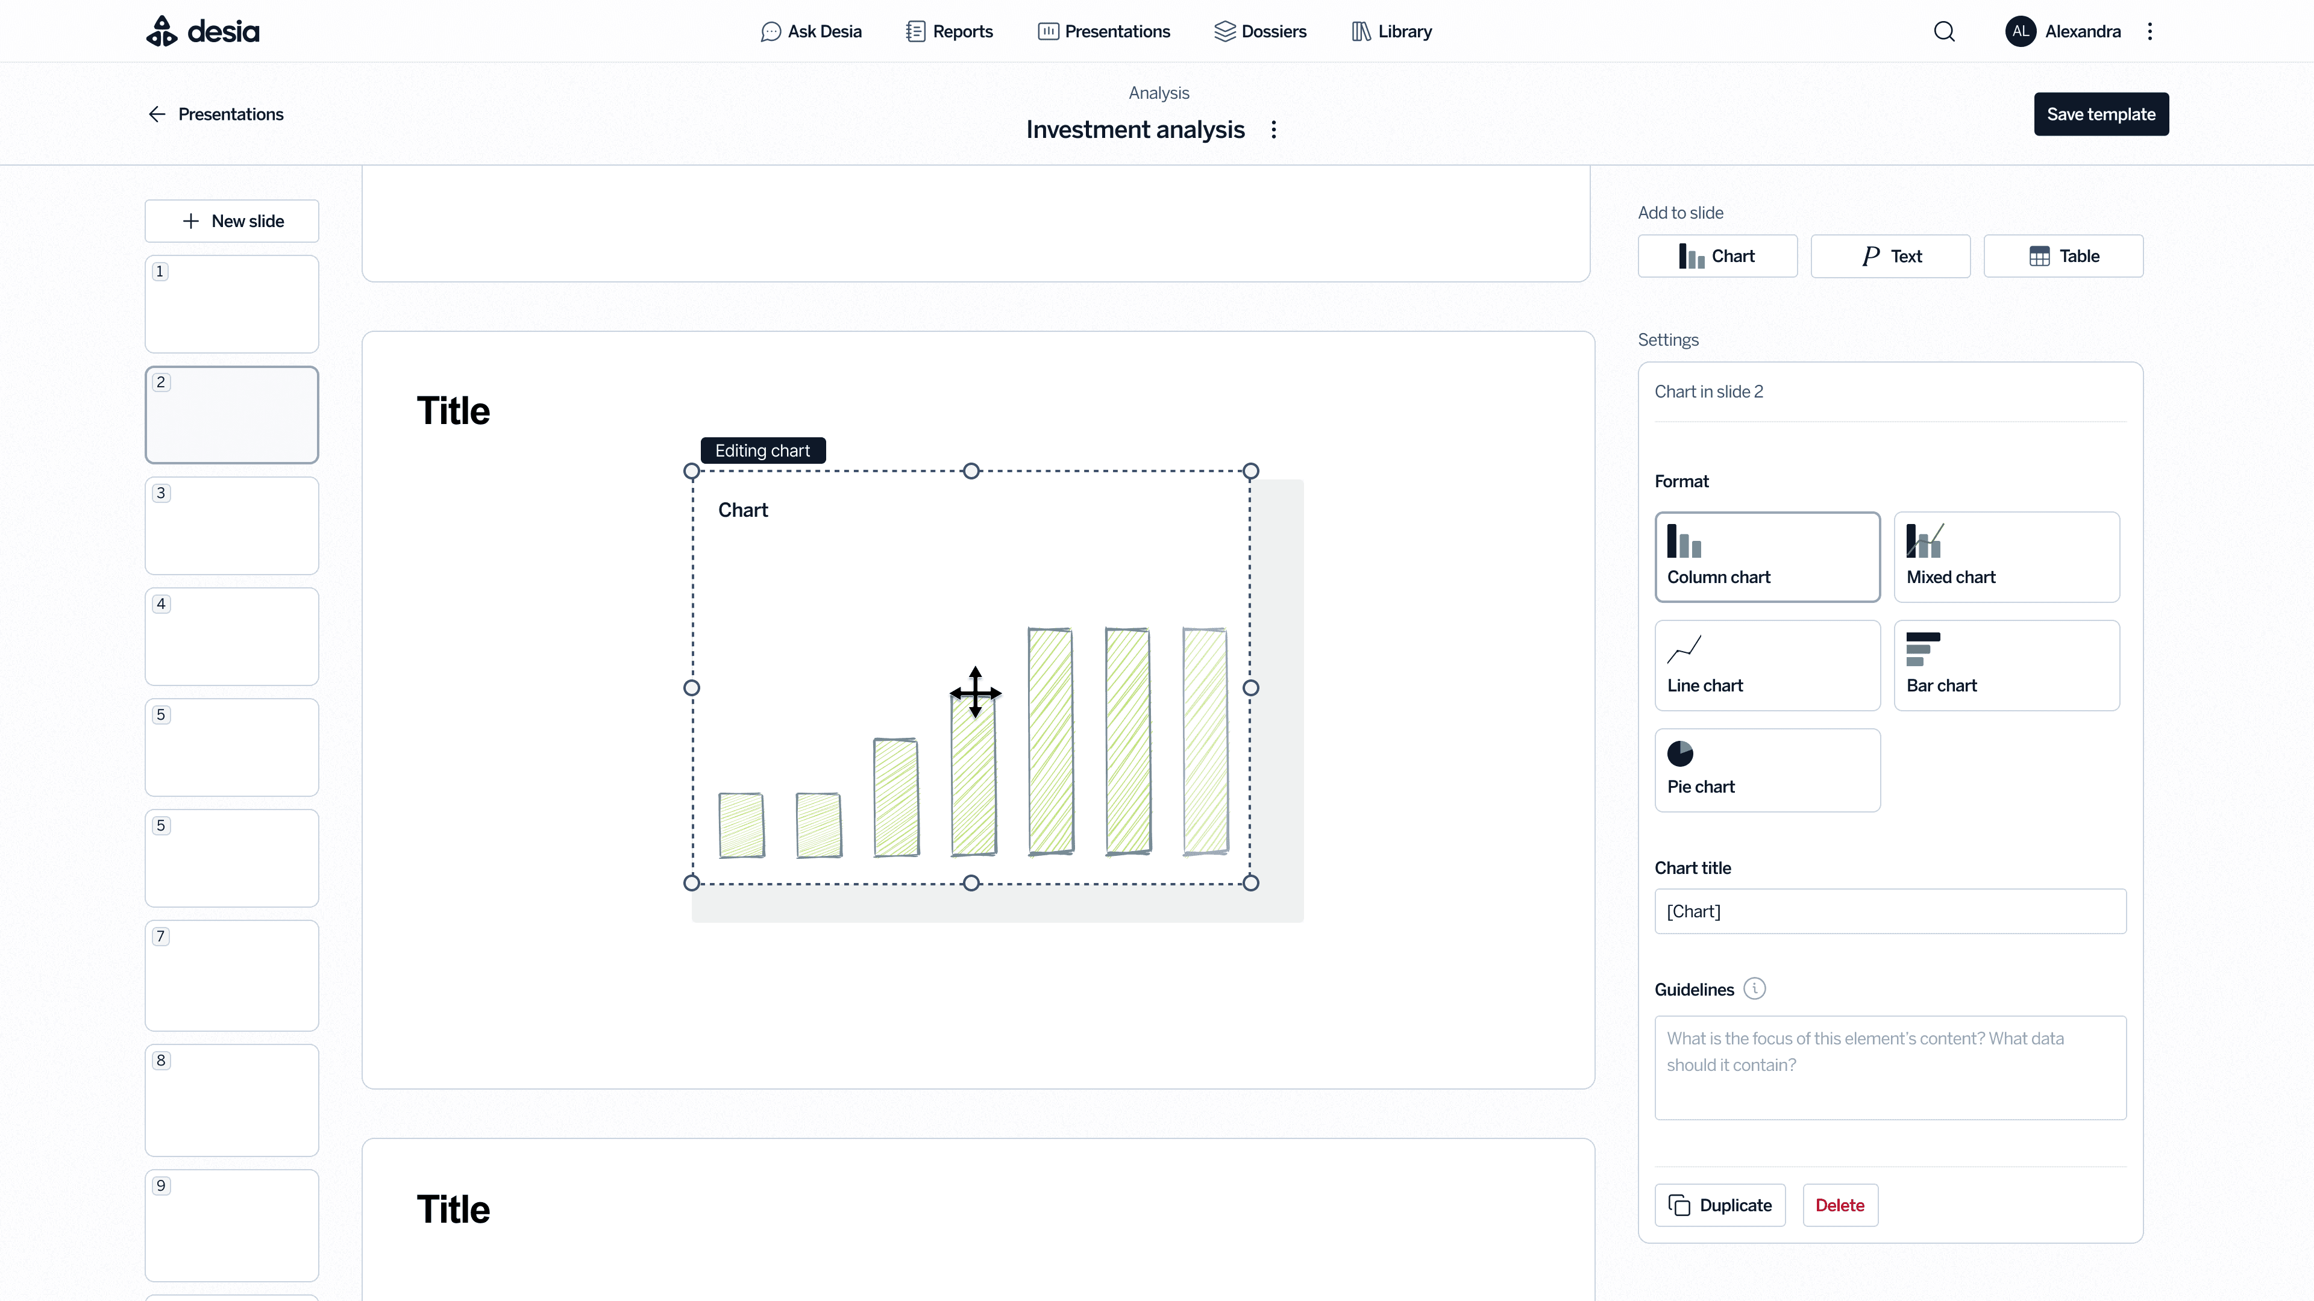Click the back arrow beside Presentations

pos(157,114)
